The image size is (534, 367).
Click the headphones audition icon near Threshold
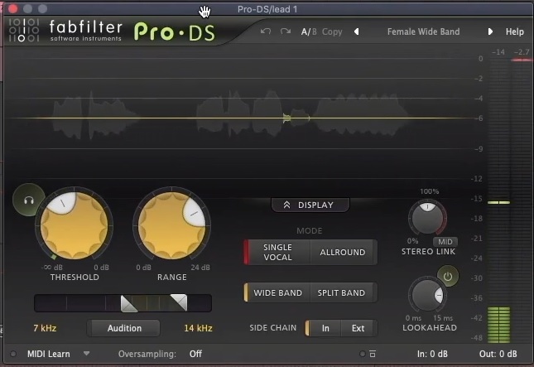29,200
